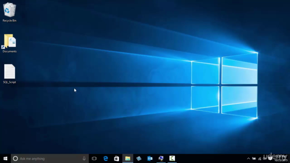The height and width of the screenshot is (163, 290).
Task: Open the Windows Store taskbar icon
Action: point(116,158)
